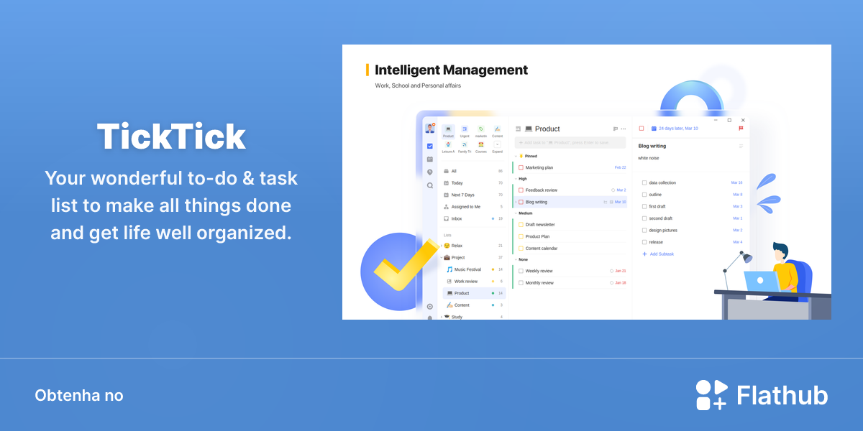Open the Next 7 Days smart list
The height and width of the screenshot is (431, 863).
[473, 195]
